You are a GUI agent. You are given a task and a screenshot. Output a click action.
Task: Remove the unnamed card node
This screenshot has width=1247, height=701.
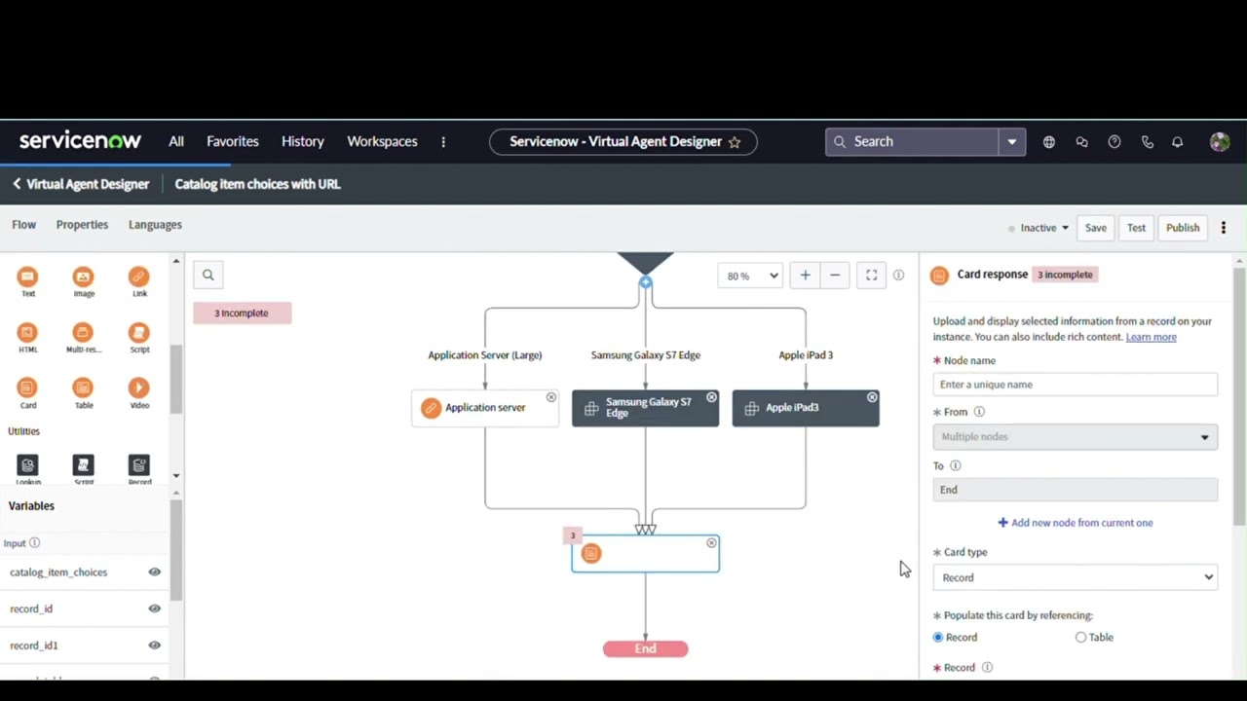(x=711, y=542)
